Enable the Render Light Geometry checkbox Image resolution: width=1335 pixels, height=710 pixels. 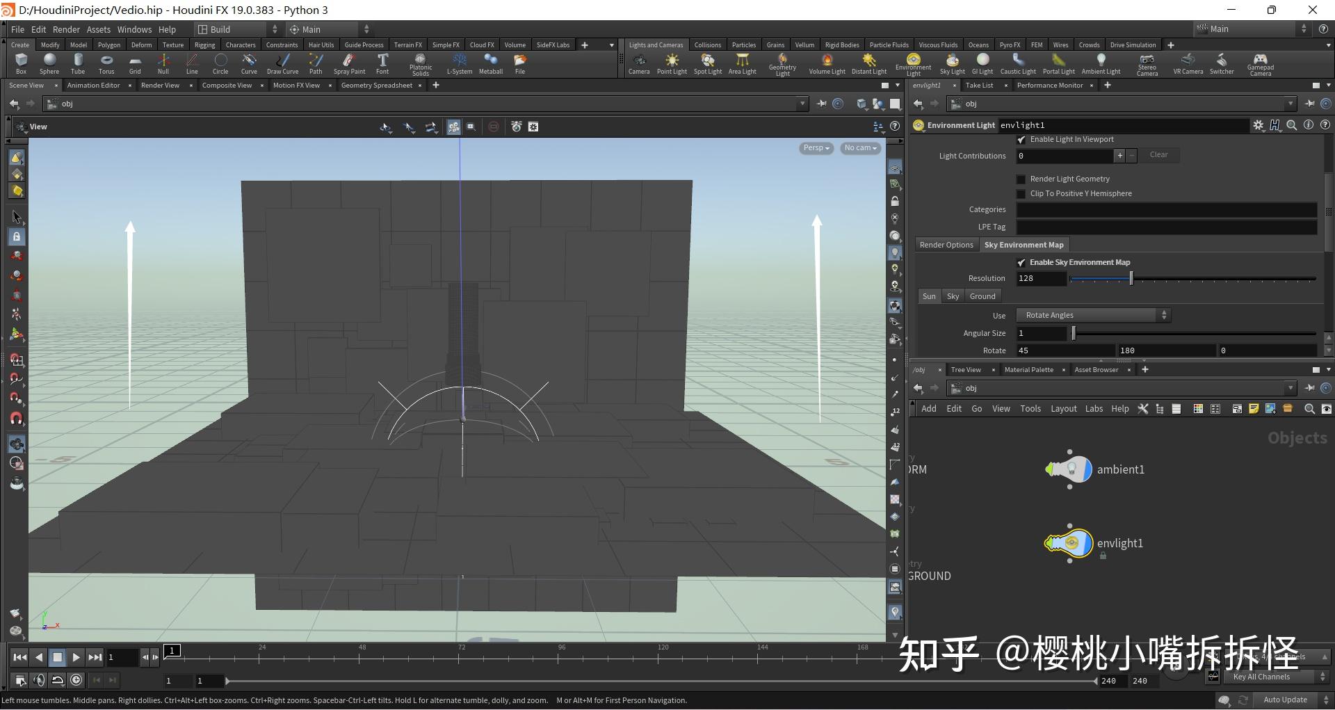coord(1021,179)
